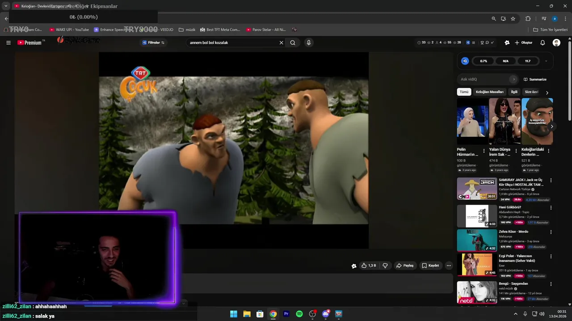The image size is (572, 321).
Task: Click the Kaydet save button
Action: tap(430, 266)
